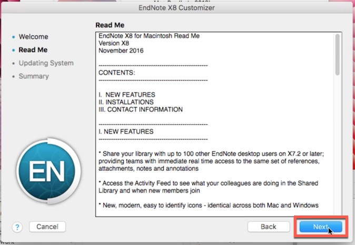Click the window title 'EndNote X8 Customizer'

(x=176, y=8)
